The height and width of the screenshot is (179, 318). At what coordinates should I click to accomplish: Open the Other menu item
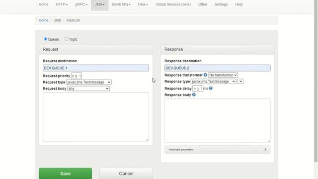203,4
